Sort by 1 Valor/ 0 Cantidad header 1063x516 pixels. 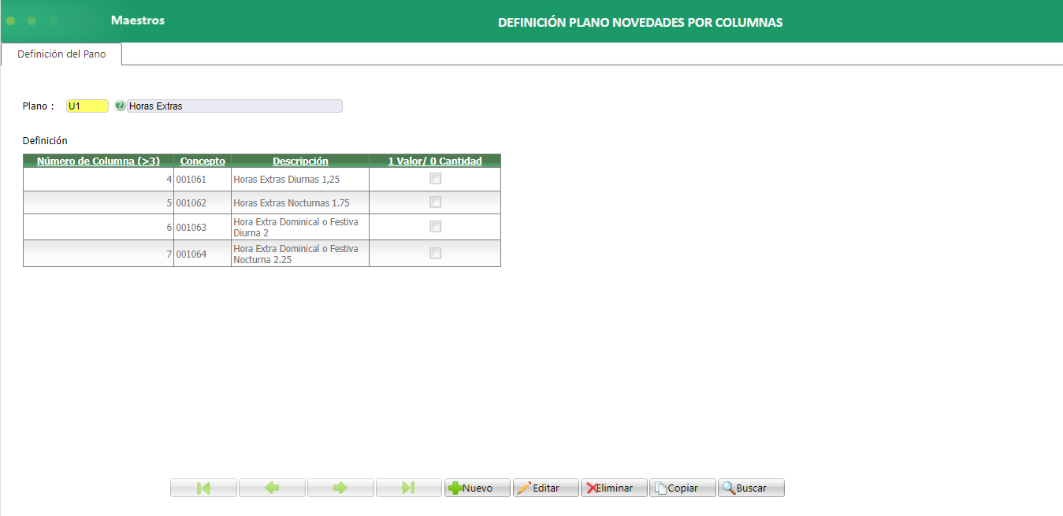[435, 161]
